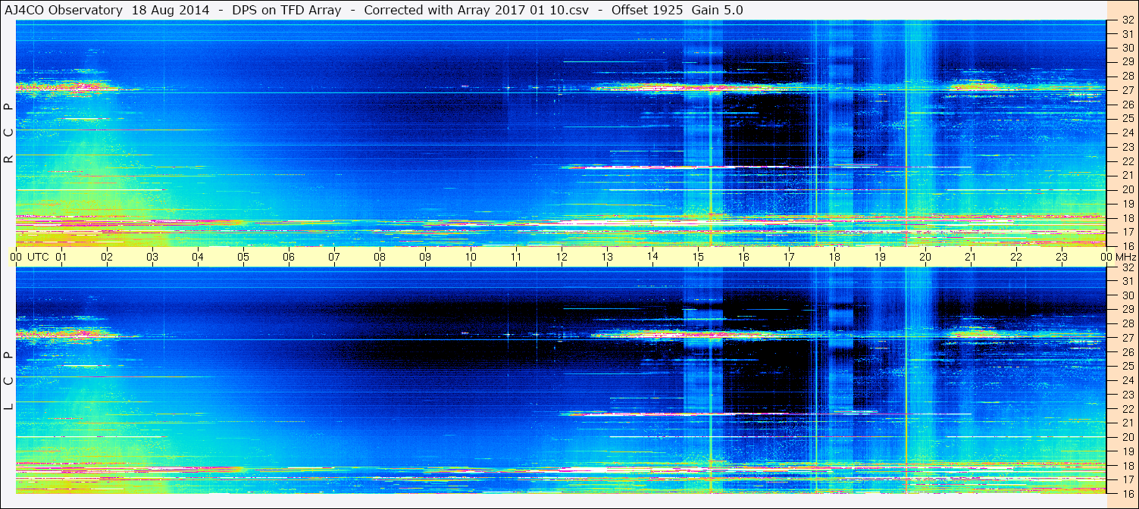Viewport: 1139px width, 509px height.
Task: Click the 16 hour marker on time axis
Action: (x=743, y=258)
